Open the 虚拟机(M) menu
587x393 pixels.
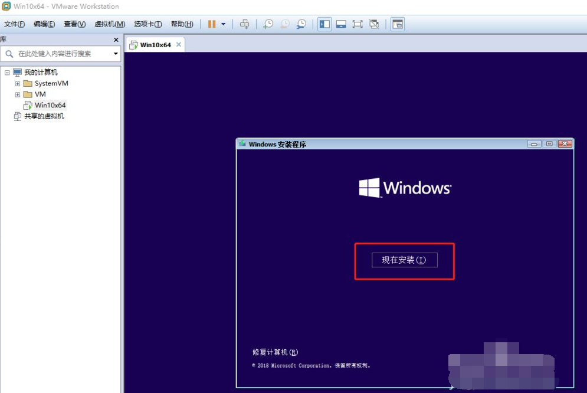(110, 24)
